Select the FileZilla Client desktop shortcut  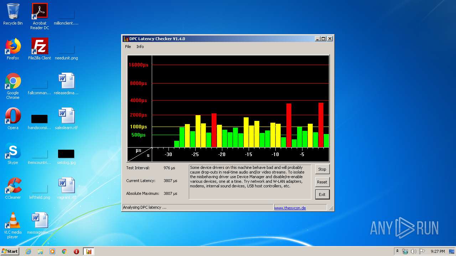40,49
